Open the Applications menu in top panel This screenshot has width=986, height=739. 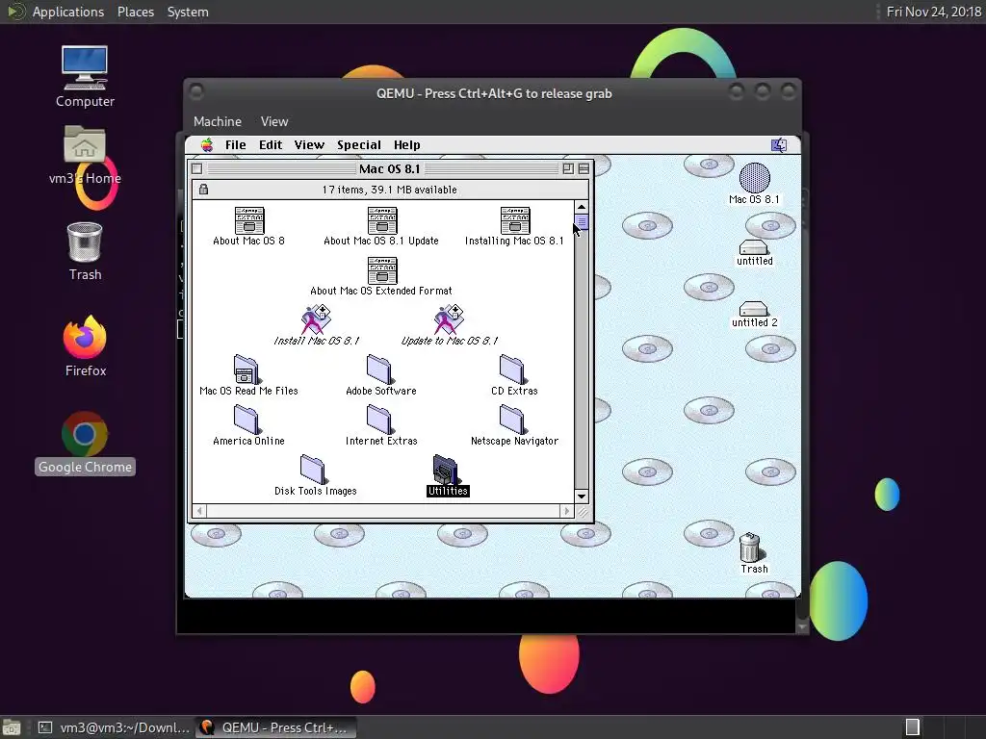68,12
